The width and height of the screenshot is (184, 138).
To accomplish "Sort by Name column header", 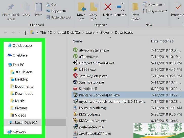I will [77, 41].
